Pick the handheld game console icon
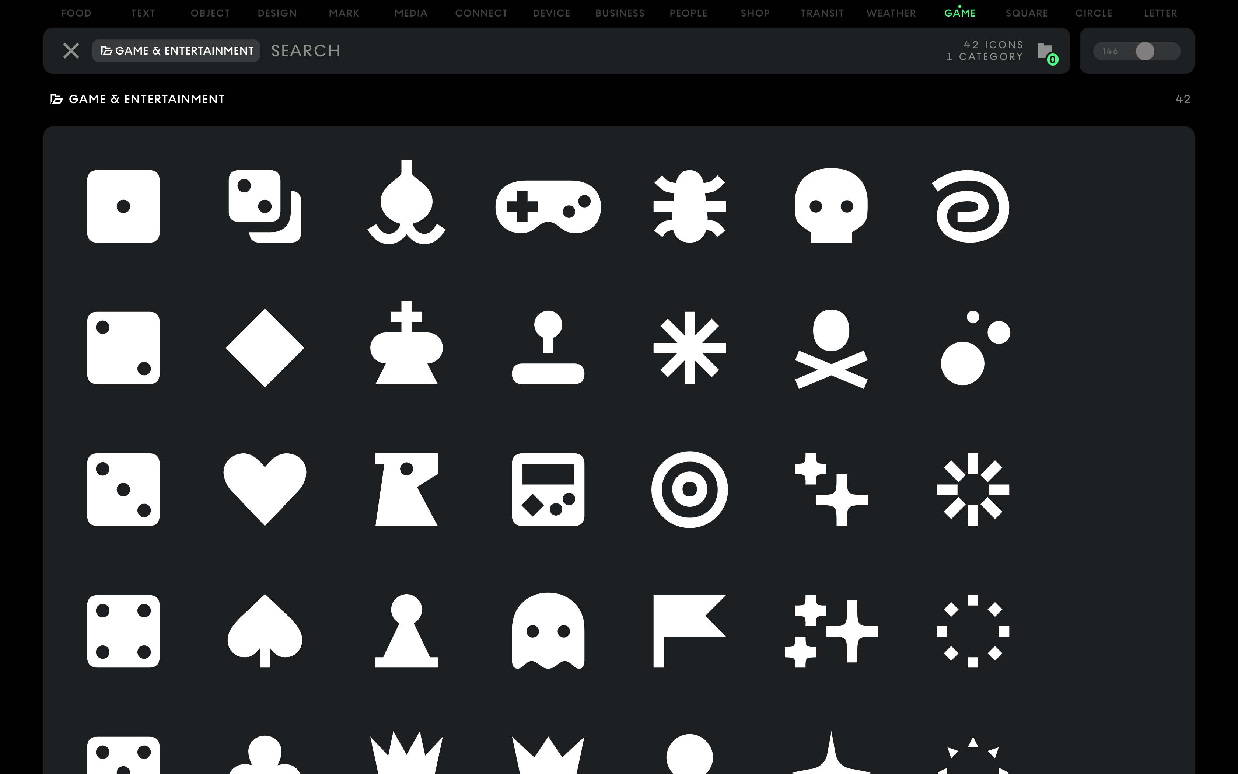Image resolution: width=1238 pixels, height=774 pixels. [548, 489]
